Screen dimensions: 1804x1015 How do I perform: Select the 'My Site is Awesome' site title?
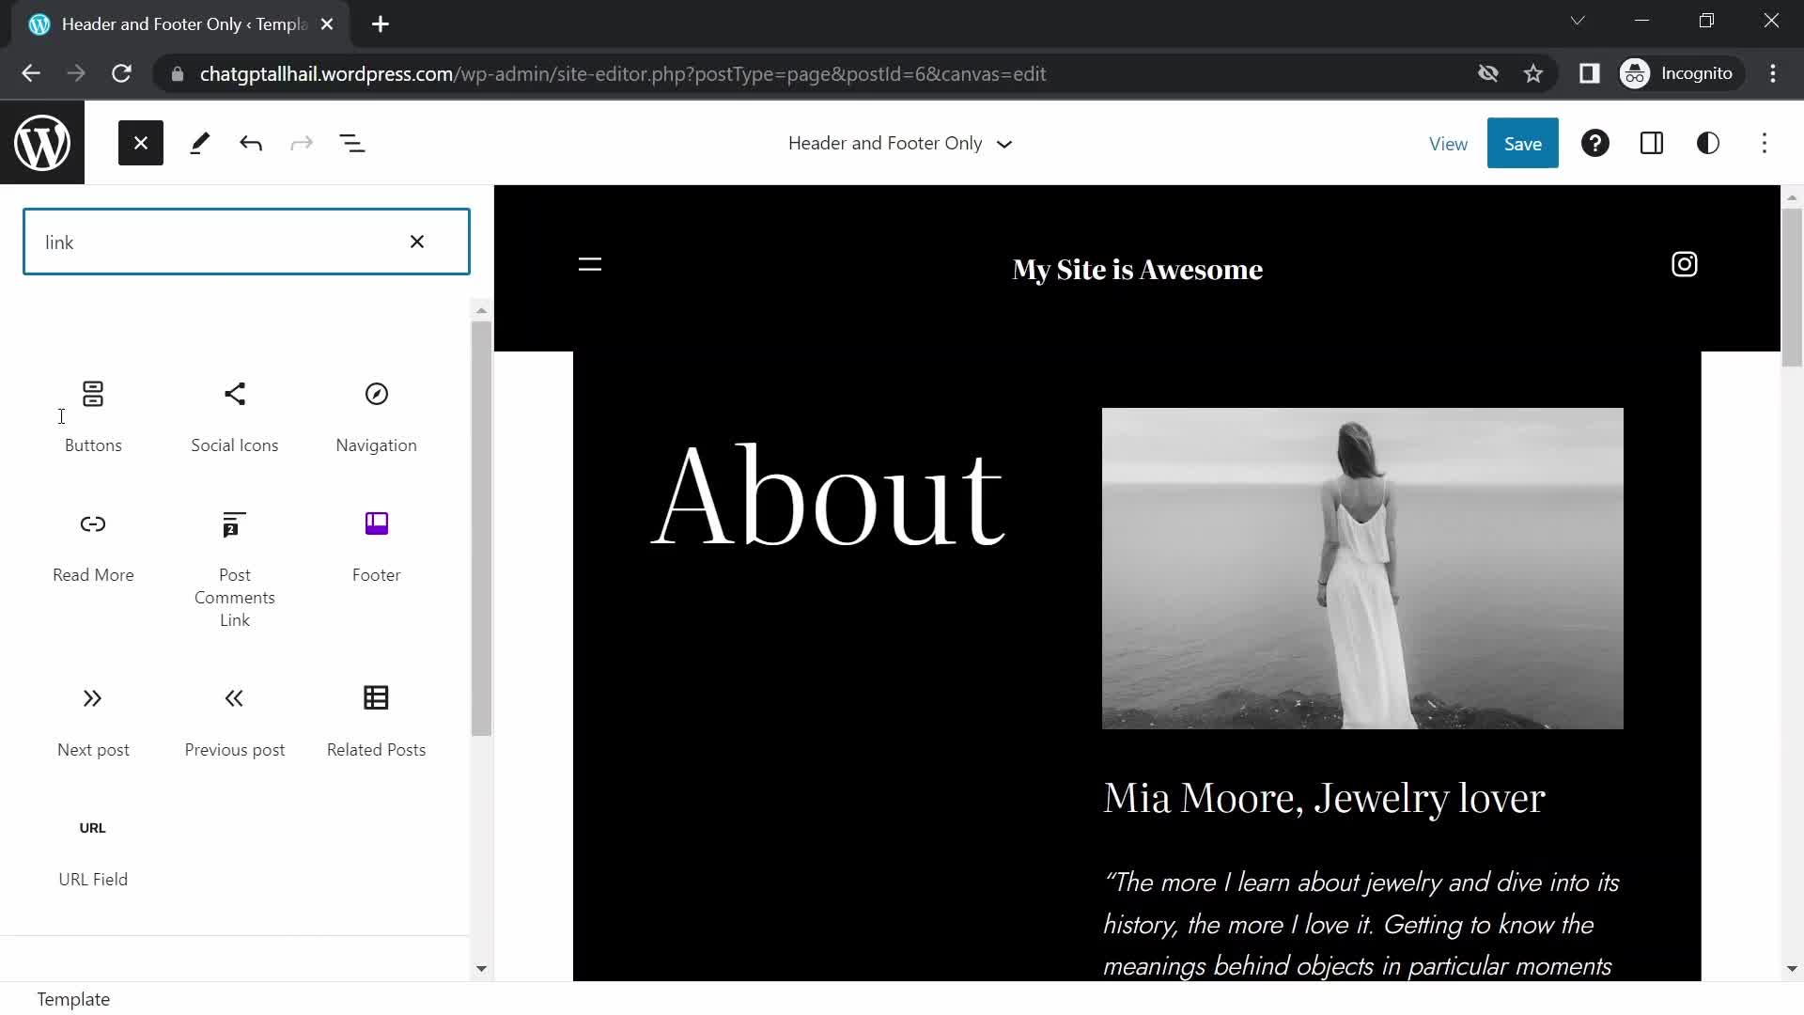(x=1137, y=270)
